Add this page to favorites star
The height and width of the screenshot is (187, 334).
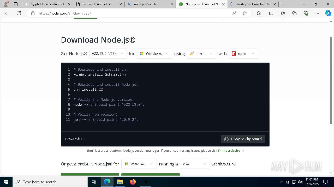pos(245,13)
